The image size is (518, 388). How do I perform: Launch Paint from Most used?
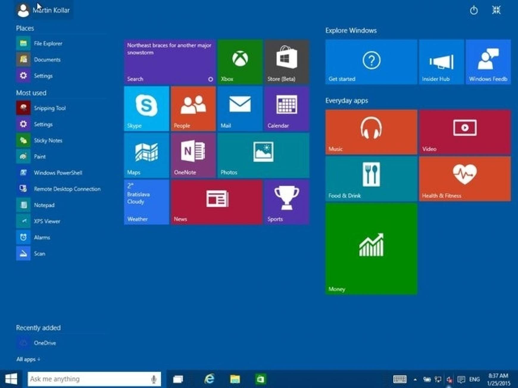tap(61, 156)
